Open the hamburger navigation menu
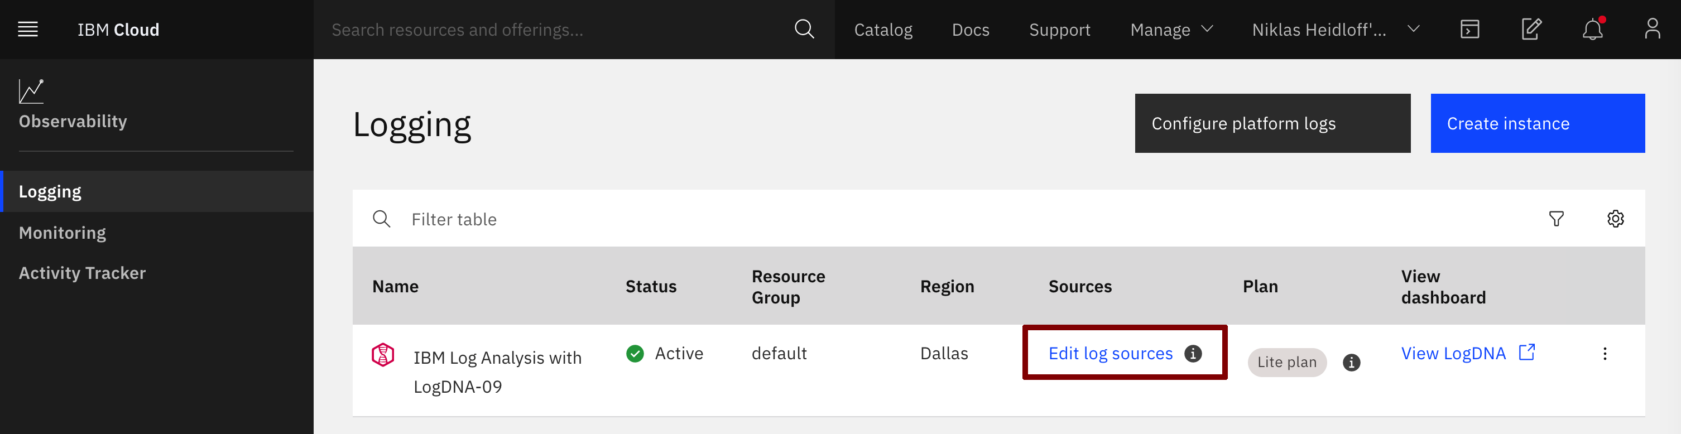 [x=27, y=30]
